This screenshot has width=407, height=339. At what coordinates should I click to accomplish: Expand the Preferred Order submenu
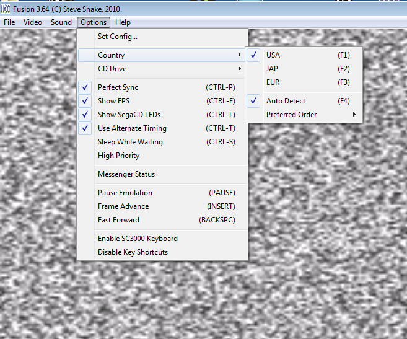click(304, 115)
